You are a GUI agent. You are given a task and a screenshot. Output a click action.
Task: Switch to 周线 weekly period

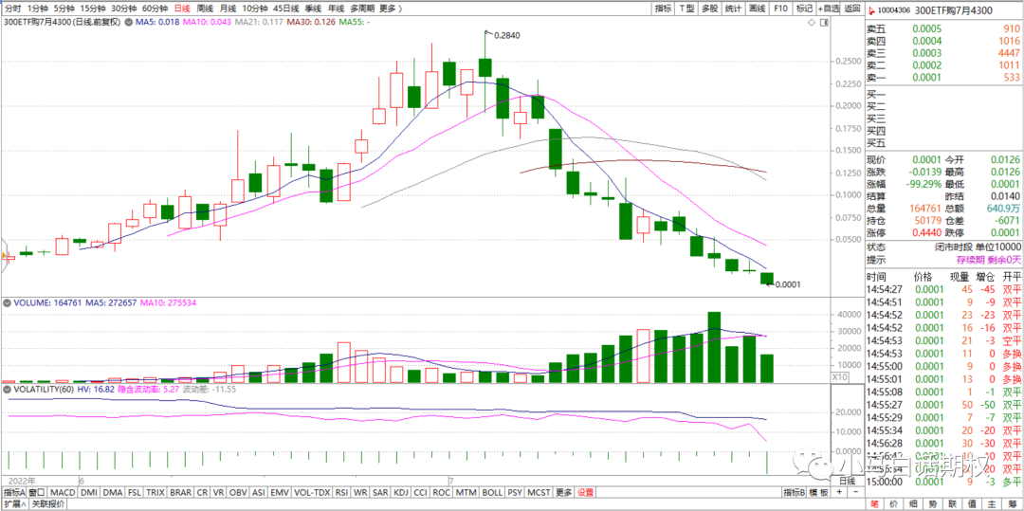coord(205,9)
